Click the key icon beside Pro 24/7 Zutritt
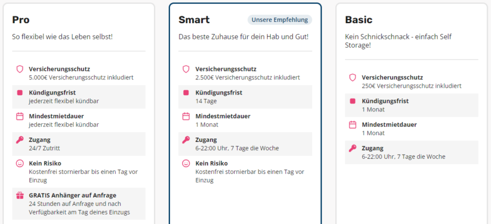Screen dimensions: 491x224 click(20, 140)
